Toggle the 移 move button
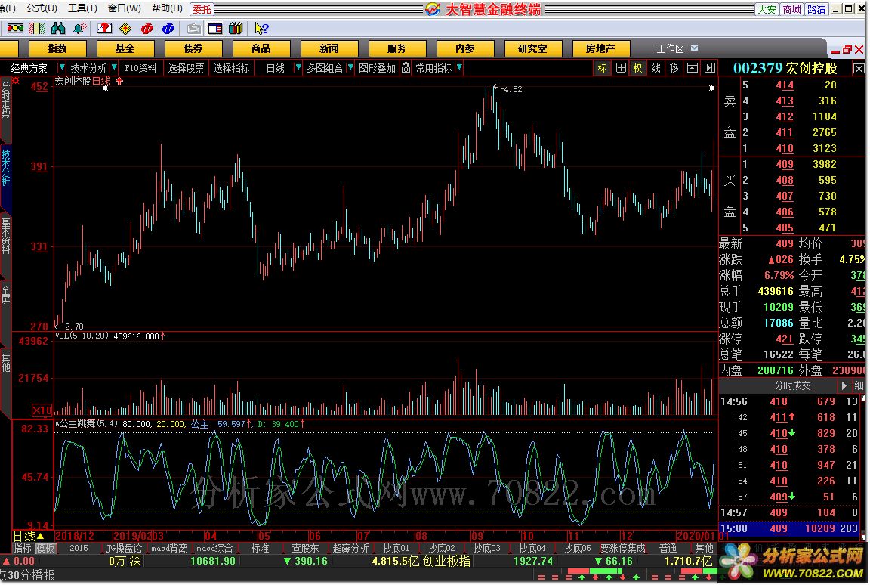 click(x=674, y=68)
